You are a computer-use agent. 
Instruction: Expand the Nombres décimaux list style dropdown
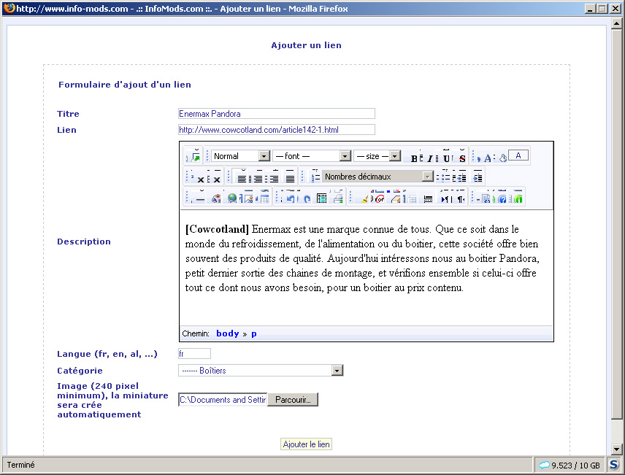click(377, 176)
